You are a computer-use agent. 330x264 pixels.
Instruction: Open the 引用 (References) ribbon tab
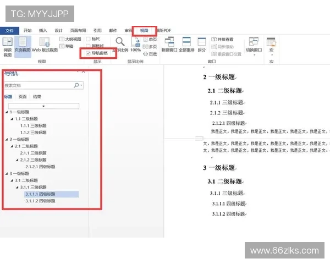[x=97, y=31]
